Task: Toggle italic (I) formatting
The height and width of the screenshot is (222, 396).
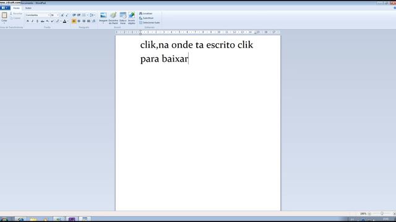Action: (32, 21)
